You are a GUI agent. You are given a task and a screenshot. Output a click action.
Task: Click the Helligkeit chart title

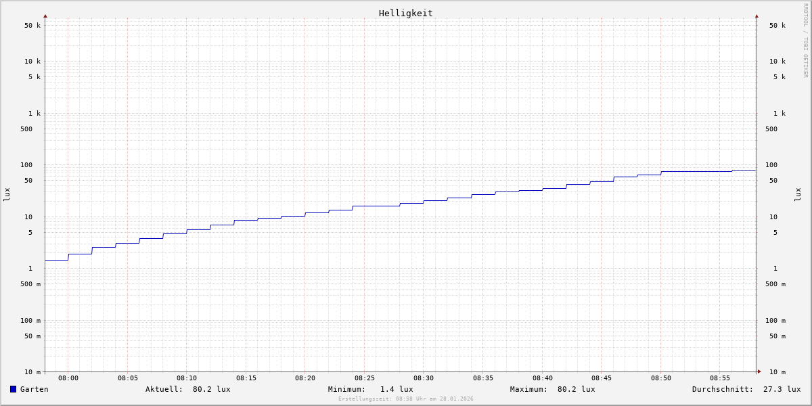click(405, 13)
